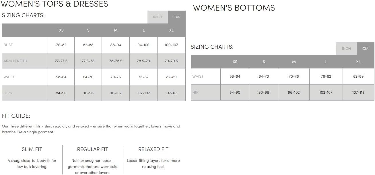This screenshot has height=175, width=375.
Task: Click XS column header in tops chart
Action: 61,30
